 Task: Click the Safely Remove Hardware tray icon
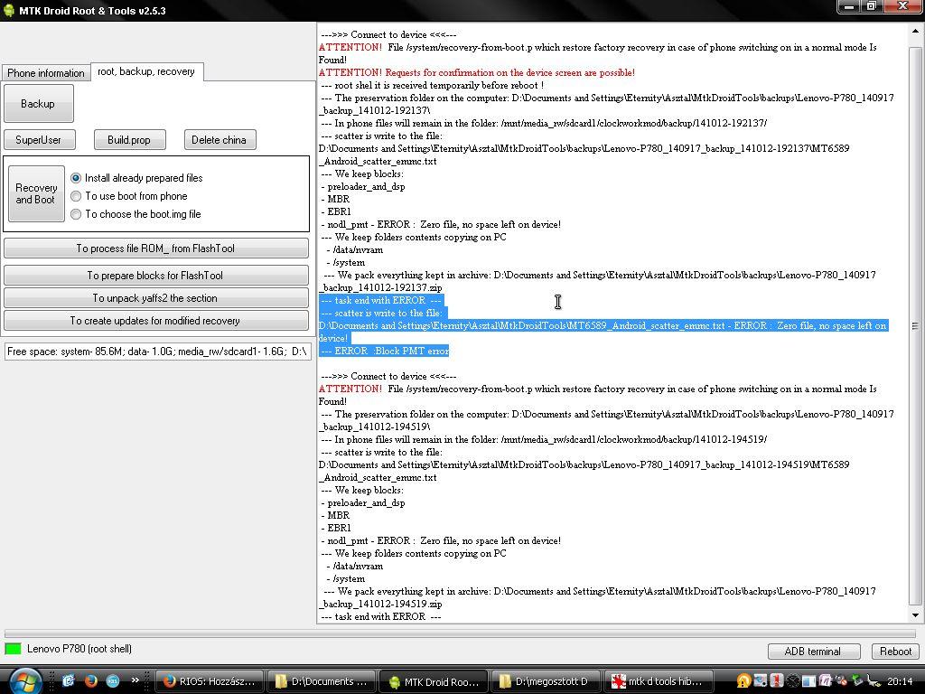[x=857, y=681]
